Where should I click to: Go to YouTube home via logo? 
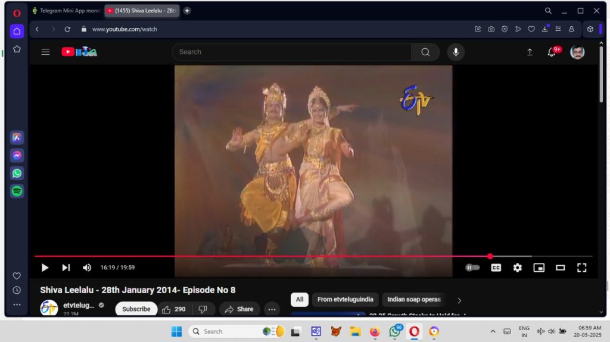point(79,52)
